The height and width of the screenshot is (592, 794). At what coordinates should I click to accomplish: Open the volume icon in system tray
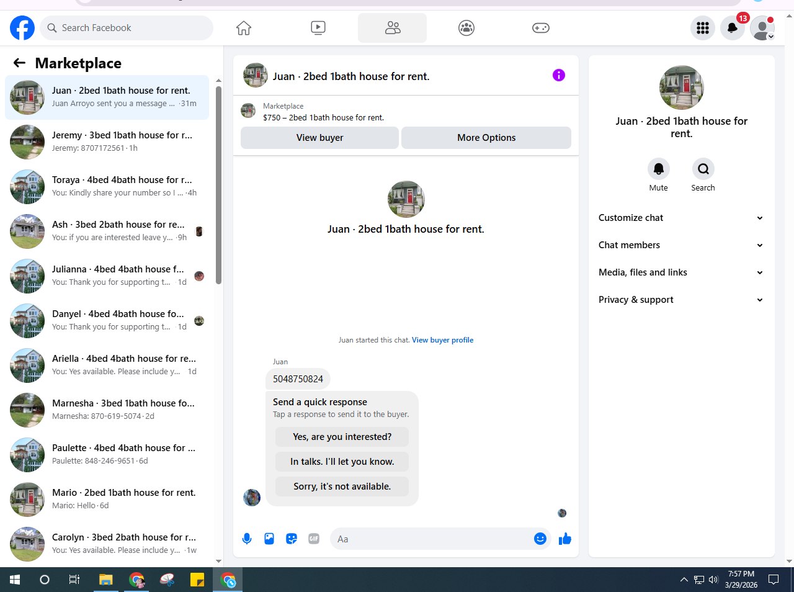(x=713, y=580)
